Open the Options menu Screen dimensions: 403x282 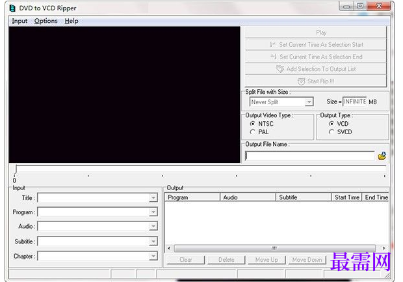pos(45,21)
